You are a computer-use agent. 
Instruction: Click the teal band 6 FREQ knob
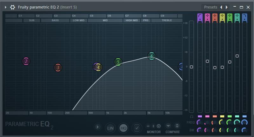point(237,122)
